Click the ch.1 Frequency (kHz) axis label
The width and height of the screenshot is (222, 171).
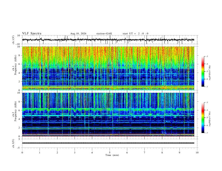pos(14,68)
